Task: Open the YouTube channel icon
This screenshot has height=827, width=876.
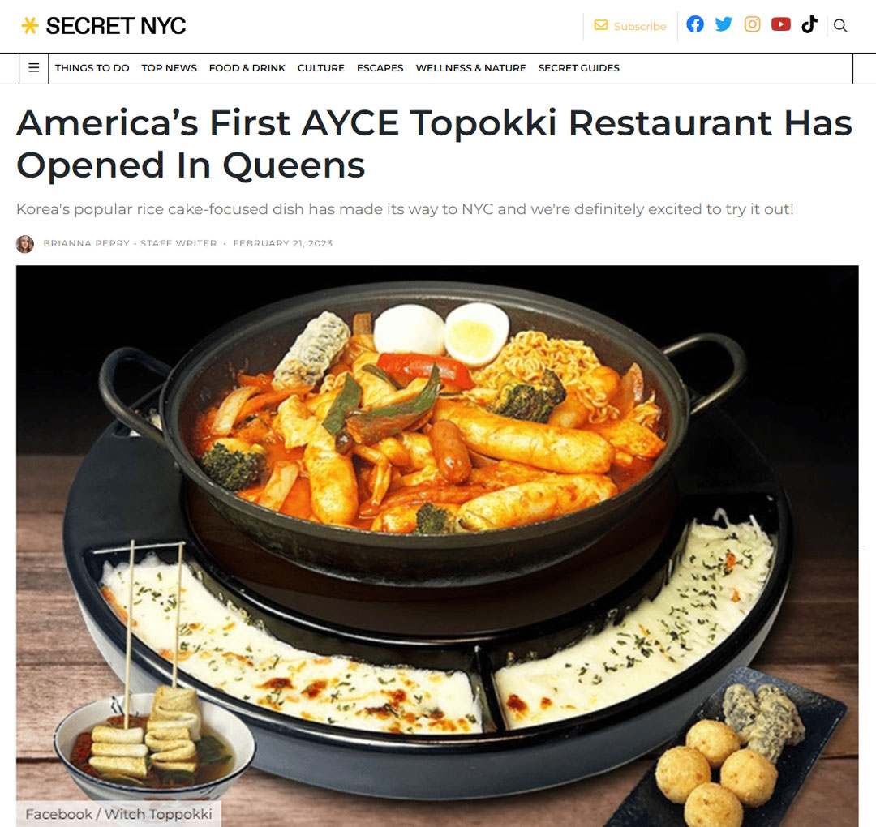Action: pyautogui.click(x=781, y=24)
